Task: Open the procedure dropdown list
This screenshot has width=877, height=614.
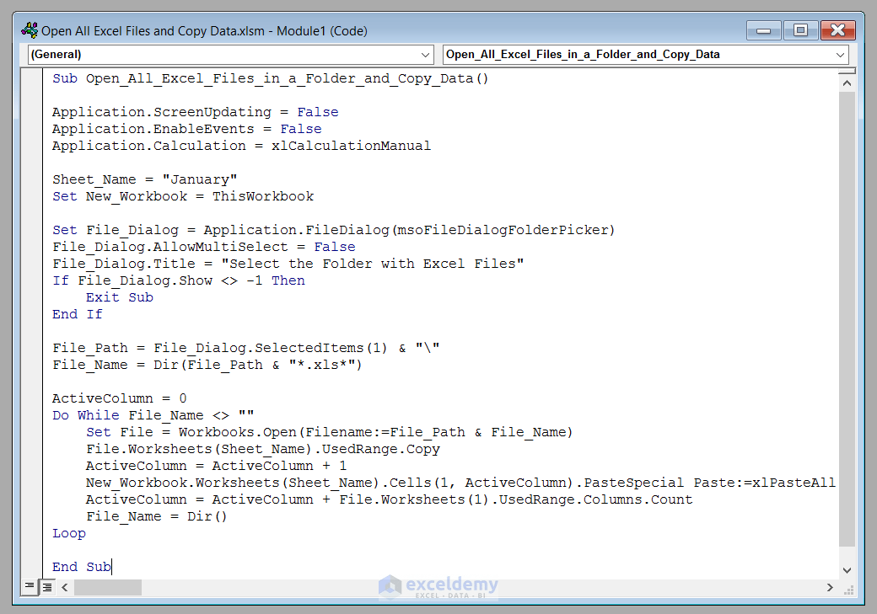Action: [842, 54]
